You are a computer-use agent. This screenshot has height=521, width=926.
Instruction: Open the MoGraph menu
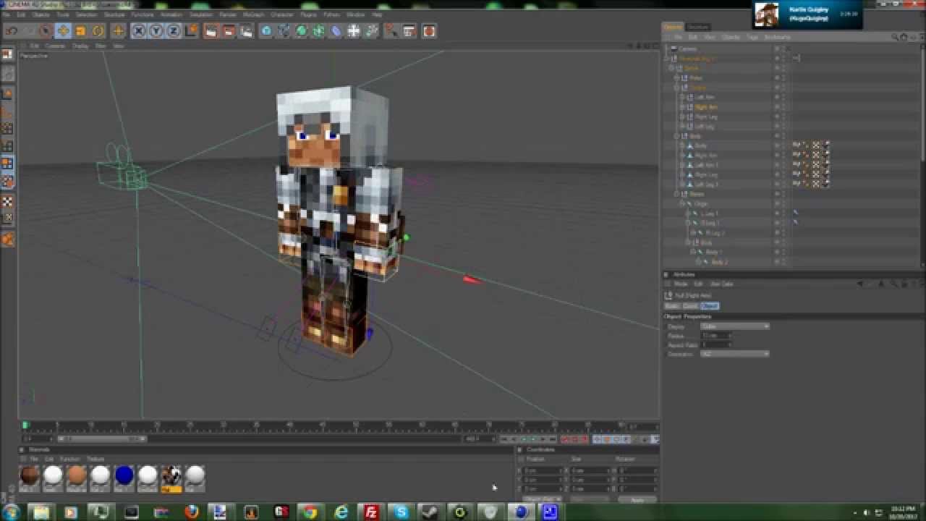click(253, 14)
